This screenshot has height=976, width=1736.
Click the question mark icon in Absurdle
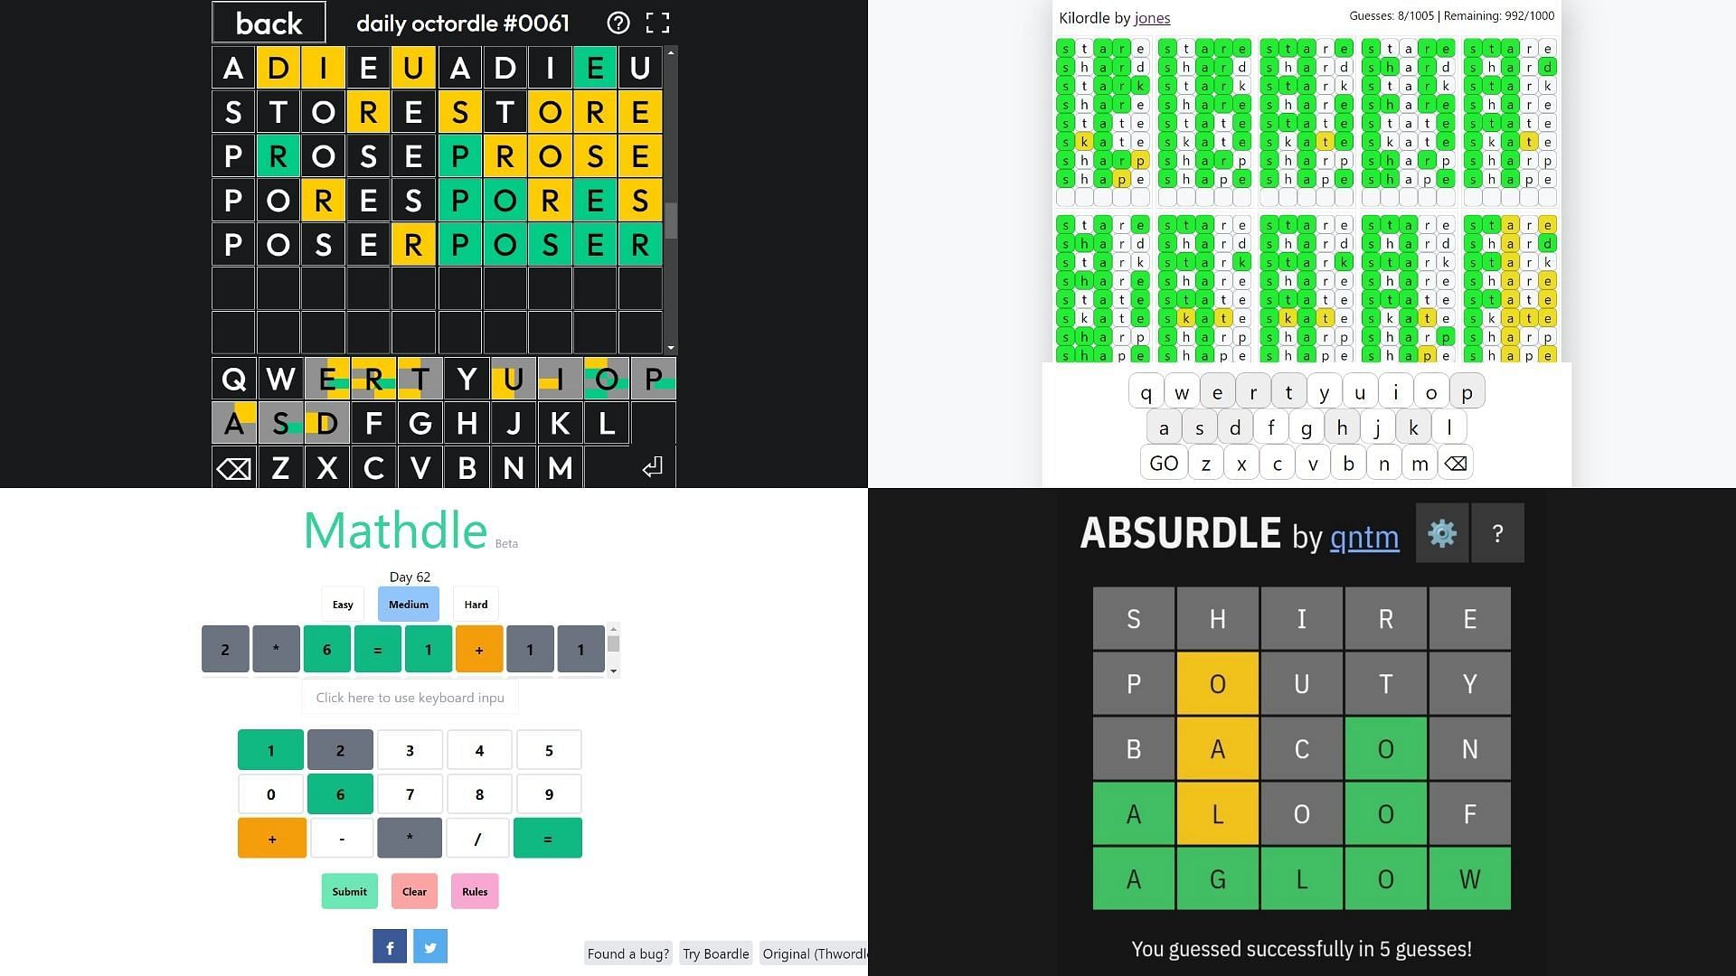pyautogui.click(x=1499, y=532)
